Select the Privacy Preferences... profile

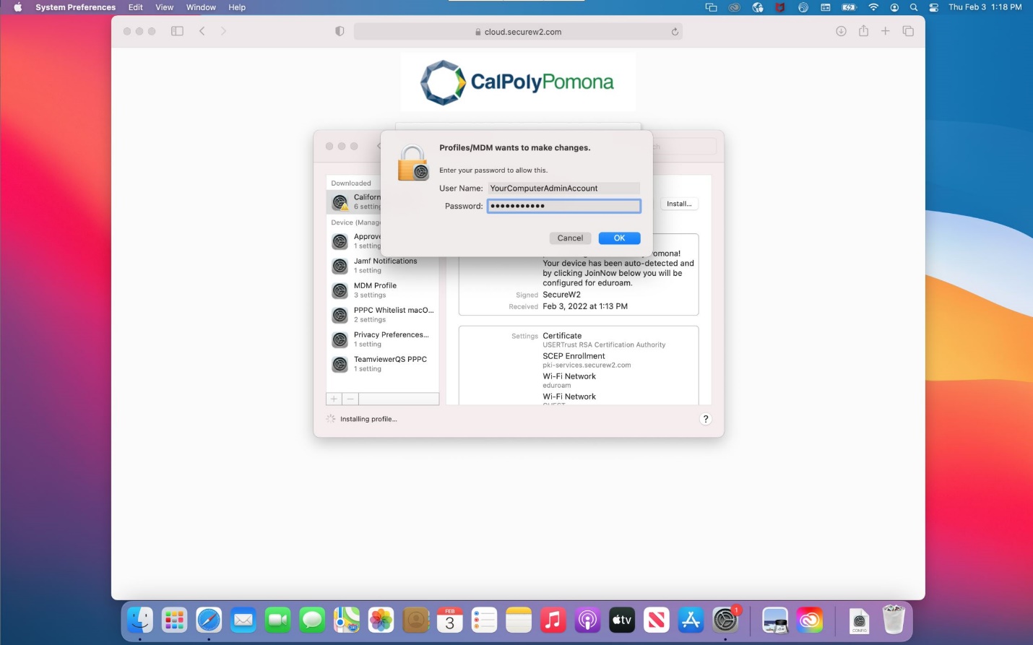tap(383, 339)
